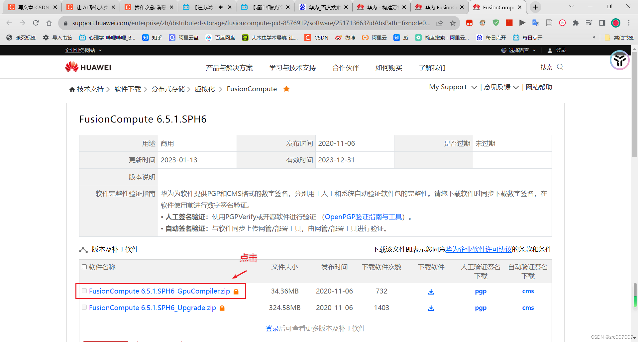Click the address bar URL field

pyautogui.click(x=251, y=23)
